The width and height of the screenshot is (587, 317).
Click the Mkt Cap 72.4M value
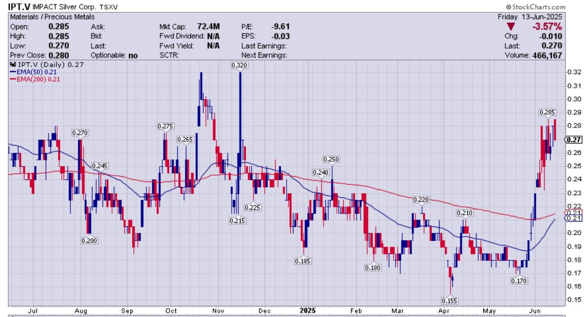[208, 26]
